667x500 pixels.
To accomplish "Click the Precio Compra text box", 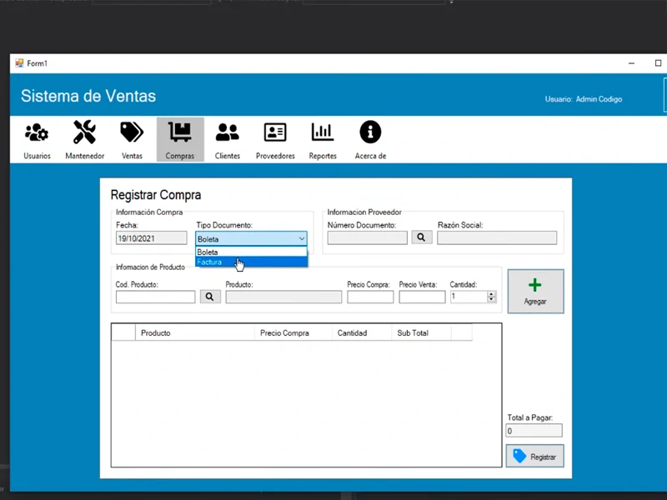I will (370, 297).
